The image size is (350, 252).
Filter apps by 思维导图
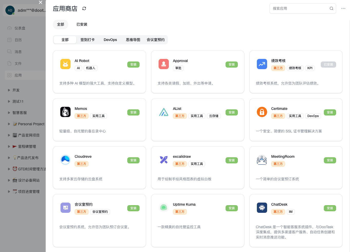pos(133,40)
